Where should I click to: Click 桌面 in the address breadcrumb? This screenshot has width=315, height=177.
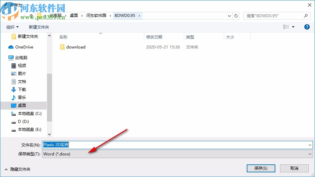click(74, 16)
